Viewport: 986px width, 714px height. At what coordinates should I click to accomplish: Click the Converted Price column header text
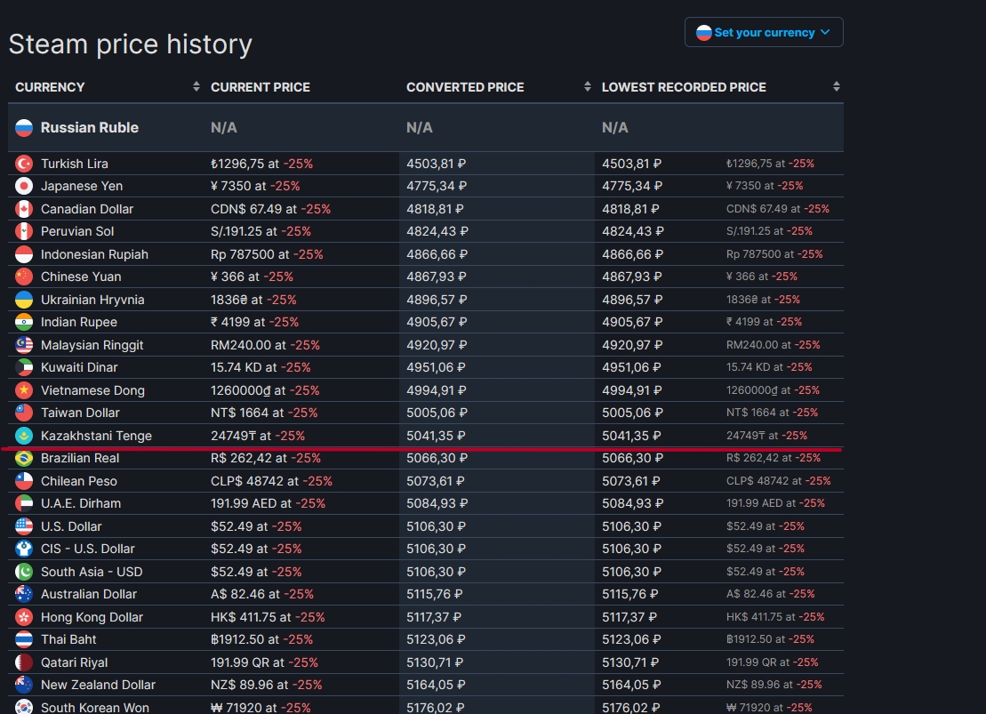click(465, 87)
